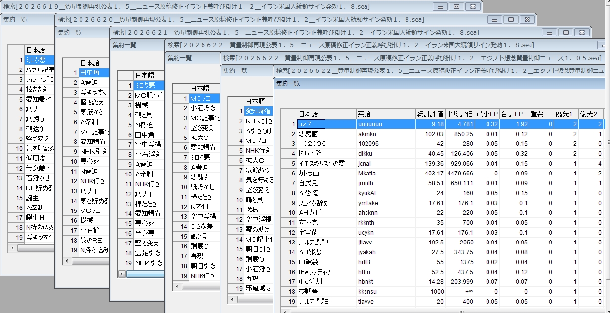Viewport: 610px width, 313px height.
Task: Minimize the 2026619 search window
Action: (440, 6)
